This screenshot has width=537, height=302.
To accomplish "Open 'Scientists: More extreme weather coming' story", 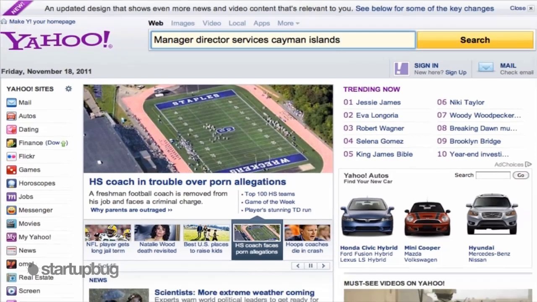I will (234, 292).
